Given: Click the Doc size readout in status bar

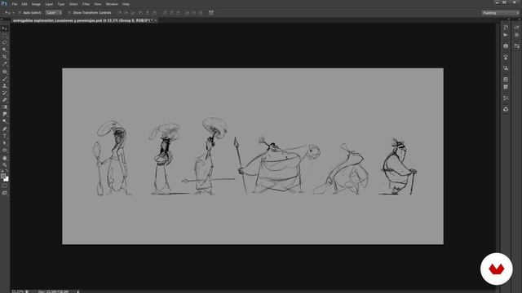Looking at the screenshot, I should tap(54, 291).
